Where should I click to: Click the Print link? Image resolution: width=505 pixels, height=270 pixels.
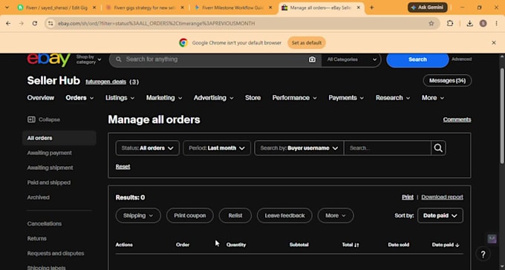(408, 197)
